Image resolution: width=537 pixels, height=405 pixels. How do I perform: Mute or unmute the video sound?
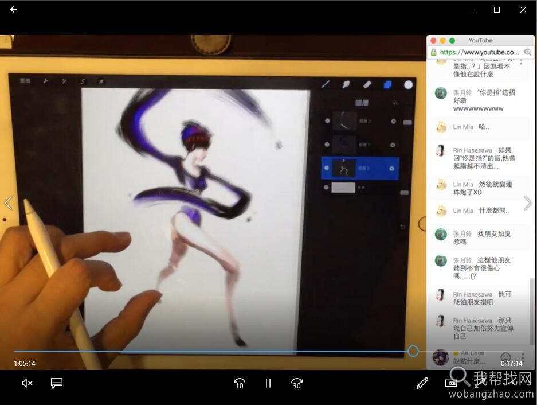tap(27, 383)
